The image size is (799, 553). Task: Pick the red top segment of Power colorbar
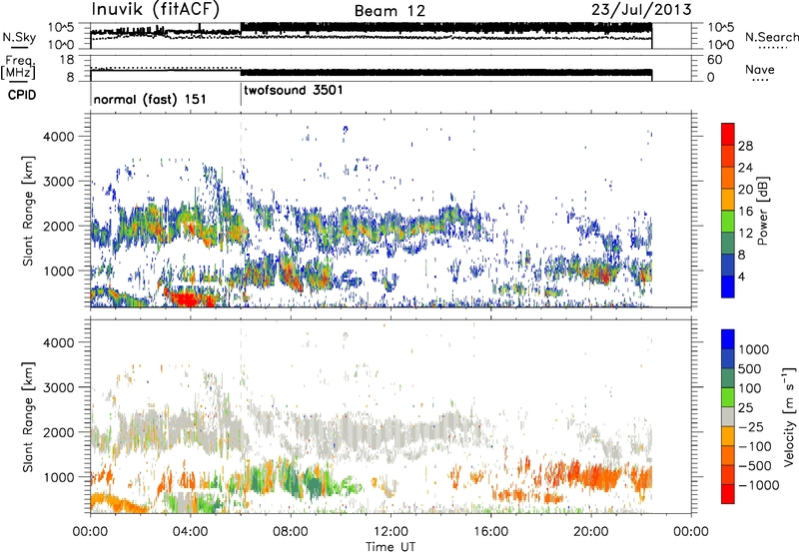[728, 134]
